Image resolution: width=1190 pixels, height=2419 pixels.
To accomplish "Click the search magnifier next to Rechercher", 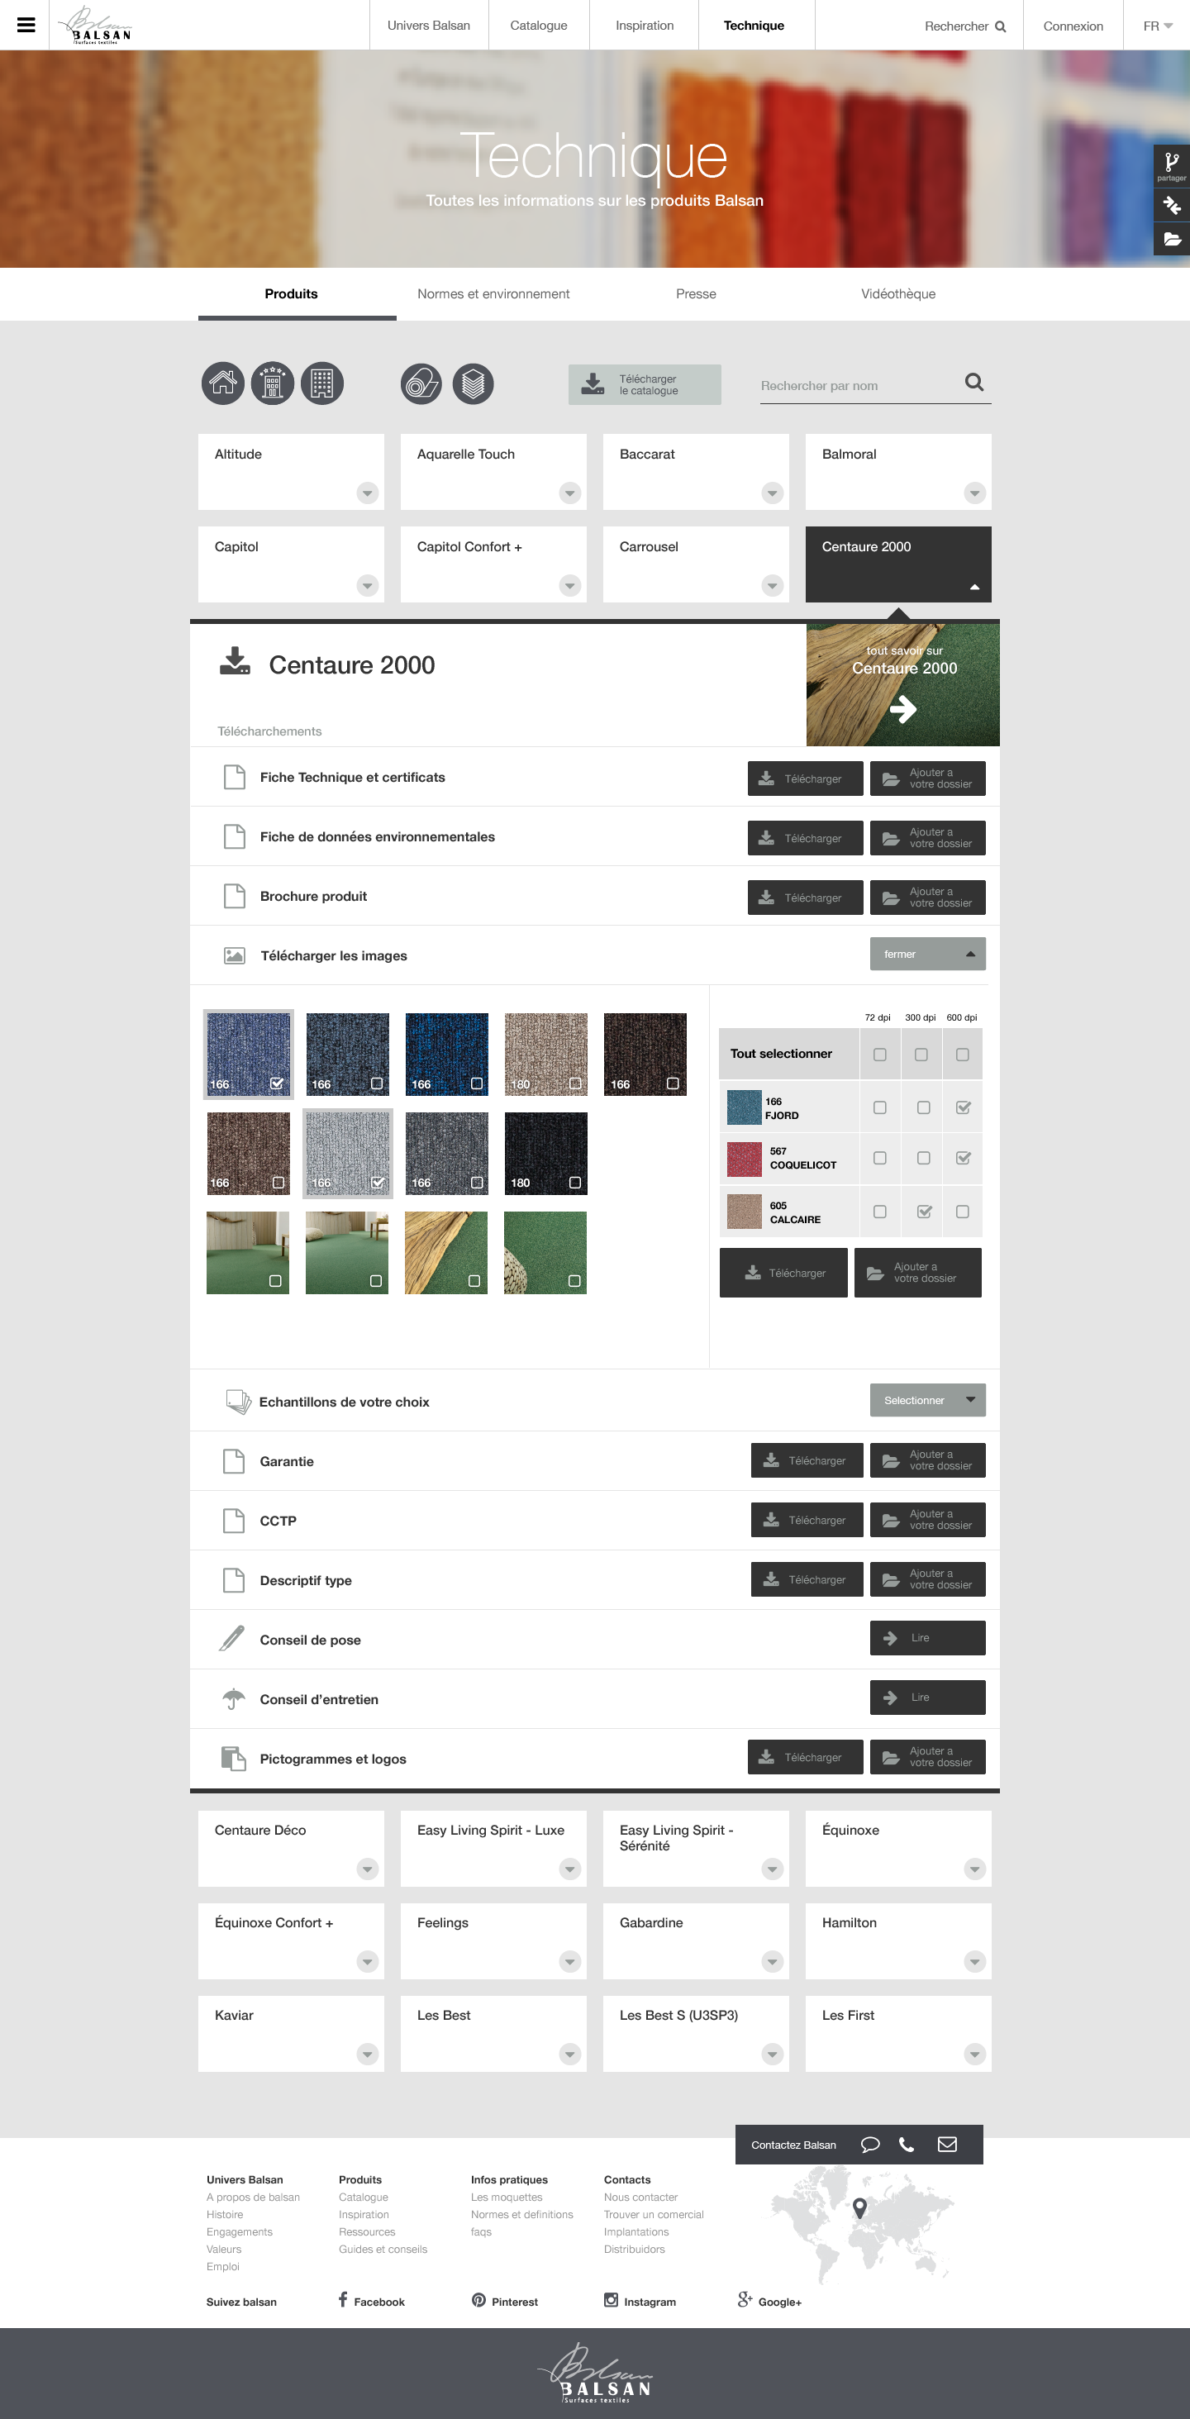I will click(1000, 26).
